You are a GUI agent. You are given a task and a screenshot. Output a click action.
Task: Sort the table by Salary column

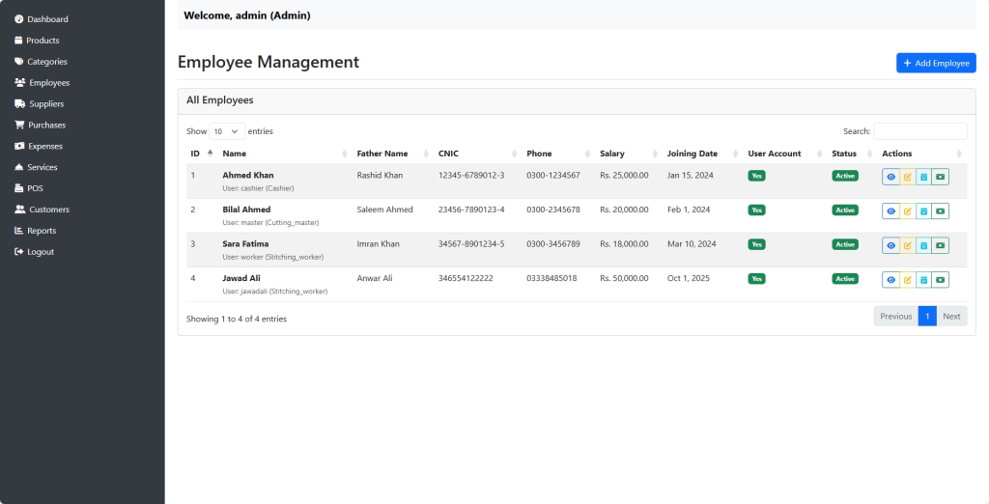[x=612, y=154]
